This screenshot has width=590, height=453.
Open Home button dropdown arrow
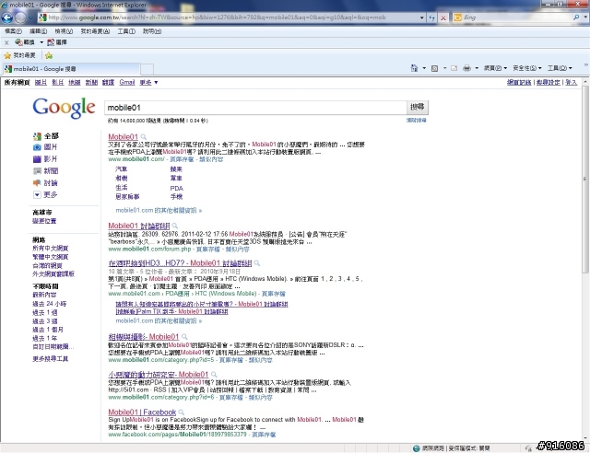point(424,68)
